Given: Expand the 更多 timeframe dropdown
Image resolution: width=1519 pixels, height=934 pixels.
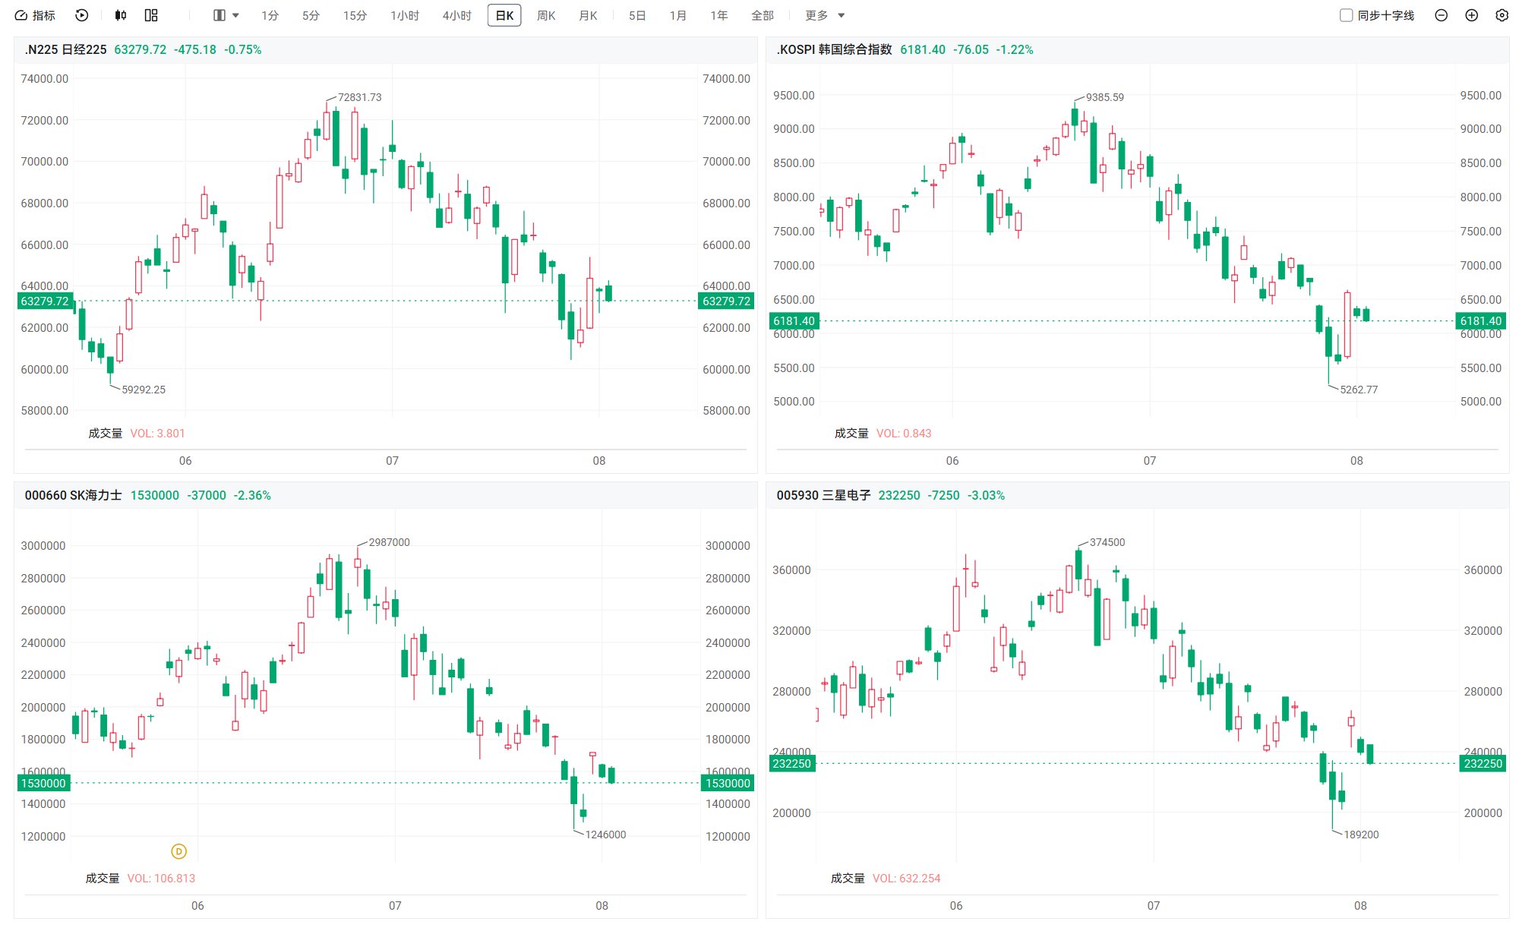Looking at the screenshot, I should (x=825, y=15).
